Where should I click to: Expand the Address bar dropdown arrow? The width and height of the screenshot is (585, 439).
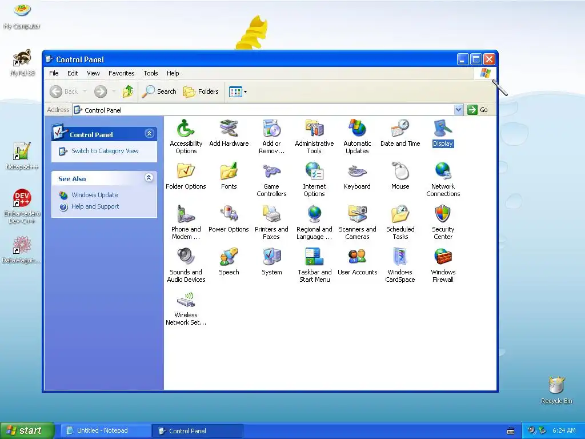coord(459,110)
